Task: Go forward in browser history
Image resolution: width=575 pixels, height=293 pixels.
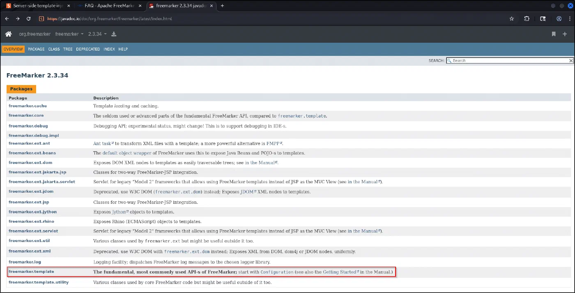Action: coord(18,18)
